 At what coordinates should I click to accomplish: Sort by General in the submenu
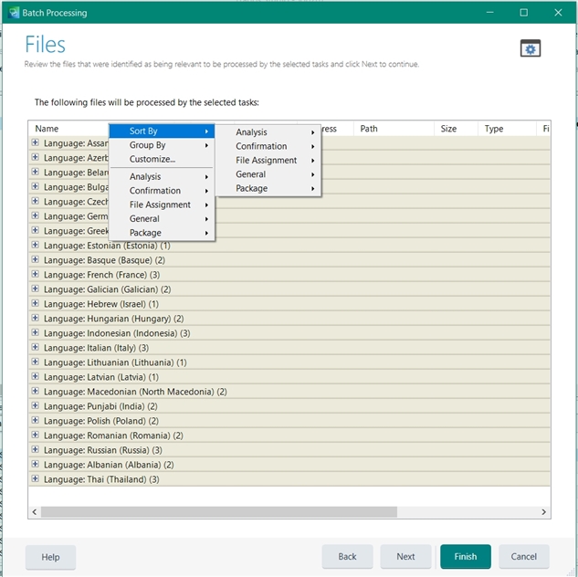(x=268, y=174)
